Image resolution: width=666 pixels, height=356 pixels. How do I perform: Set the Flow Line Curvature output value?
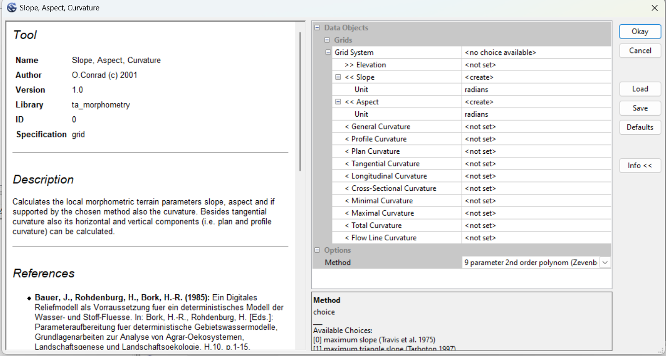click(x=536, y=238)
